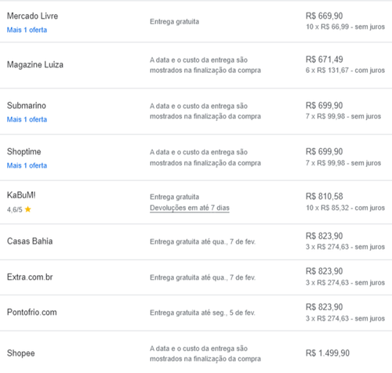
Task: Select the Magazine Luiza seller name
Action: coord(35,64)
